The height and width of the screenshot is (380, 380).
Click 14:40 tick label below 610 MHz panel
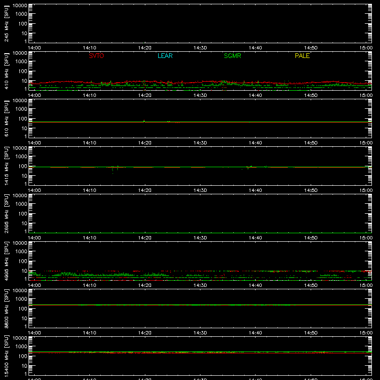point(256,143)
